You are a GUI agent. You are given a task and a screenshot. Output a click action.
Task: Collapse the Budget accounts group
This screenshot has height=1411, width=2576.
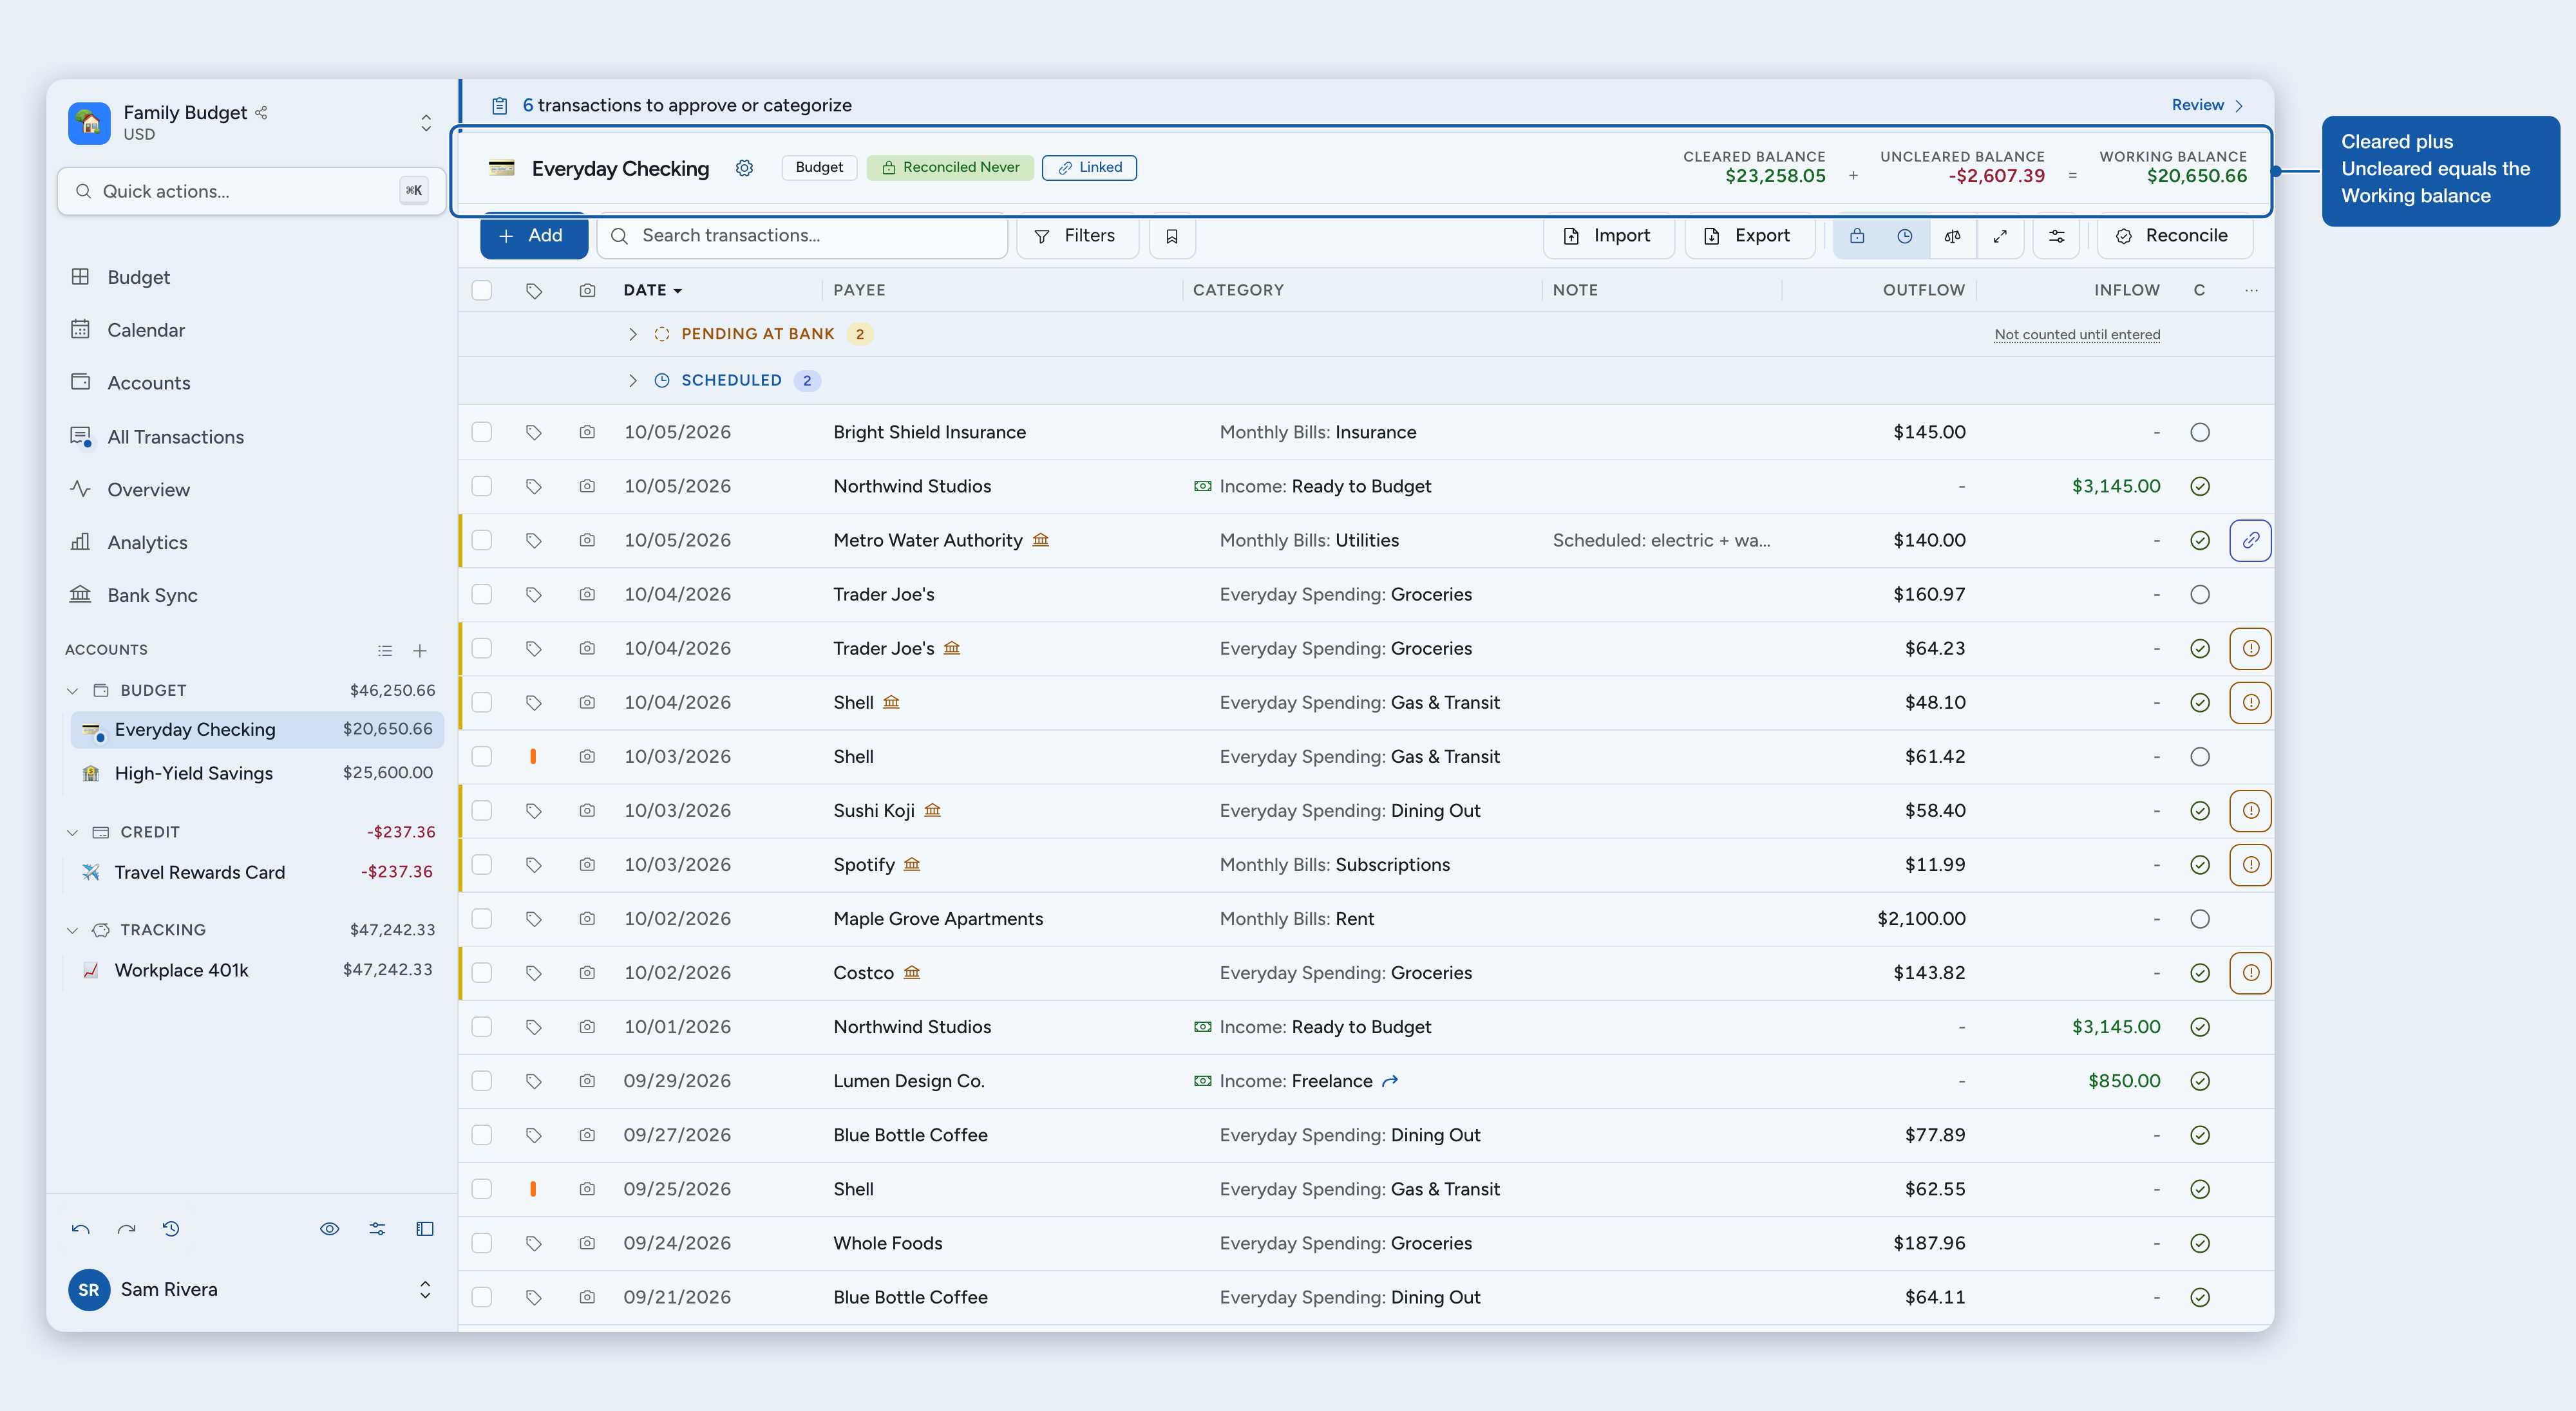click(x=72, y=691)
